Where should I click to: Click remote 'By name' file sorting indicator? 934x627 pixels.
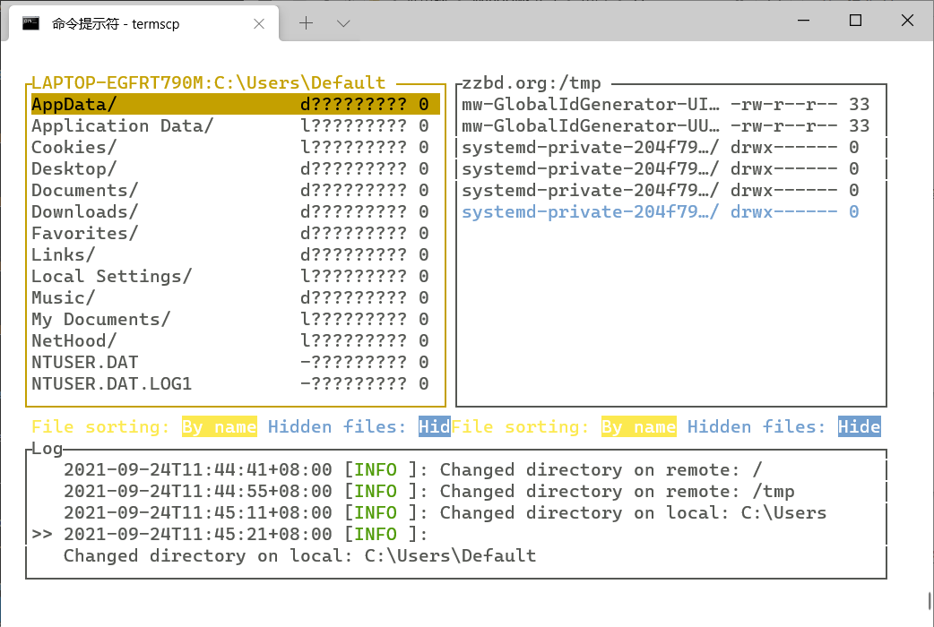click(x=638, y=427)
